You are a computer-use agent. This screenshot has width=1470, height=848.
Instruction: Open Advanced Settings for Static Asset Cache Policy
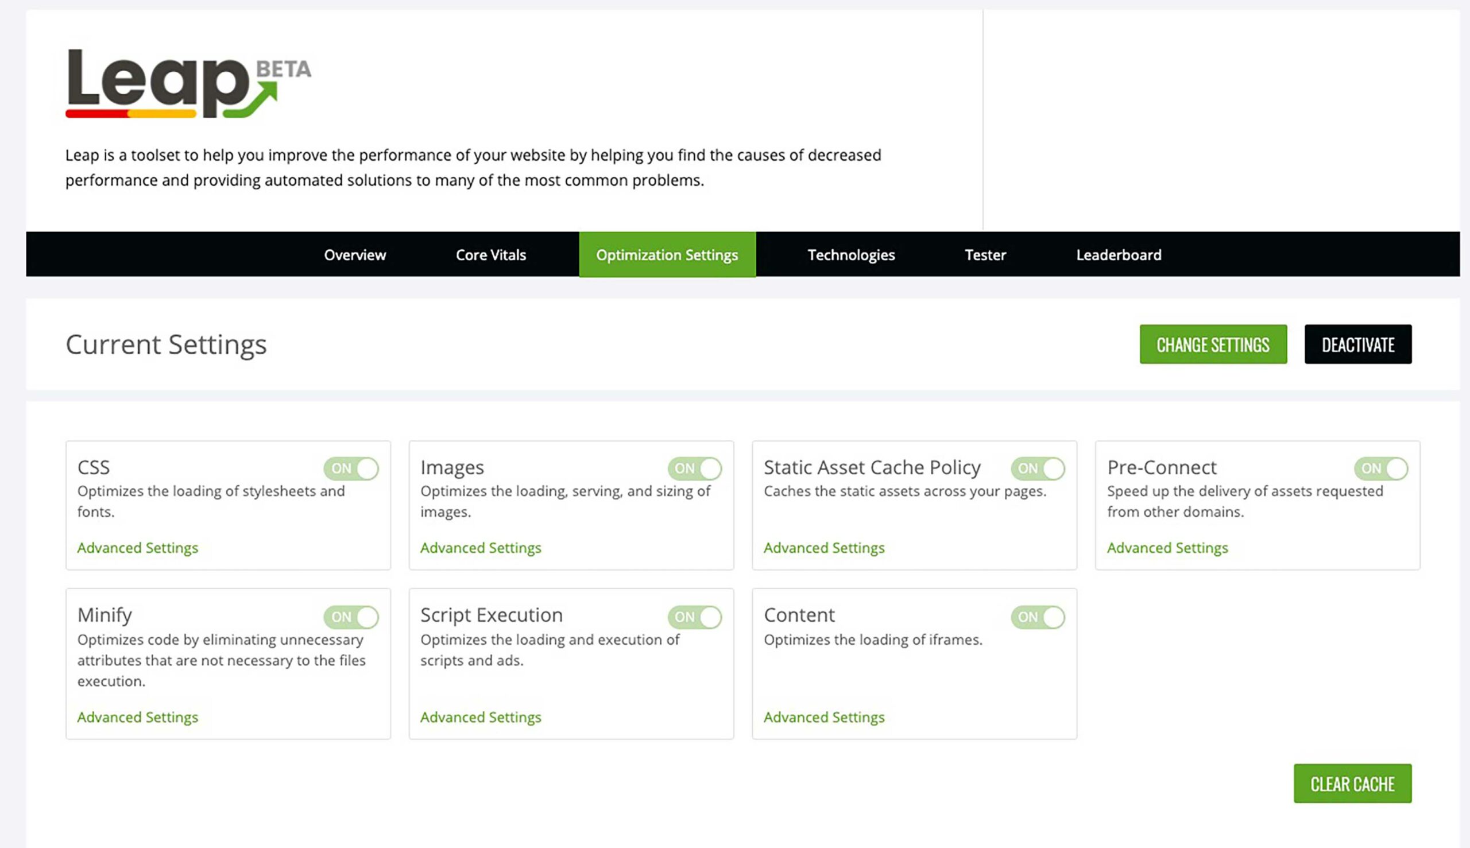click(824, 548)
